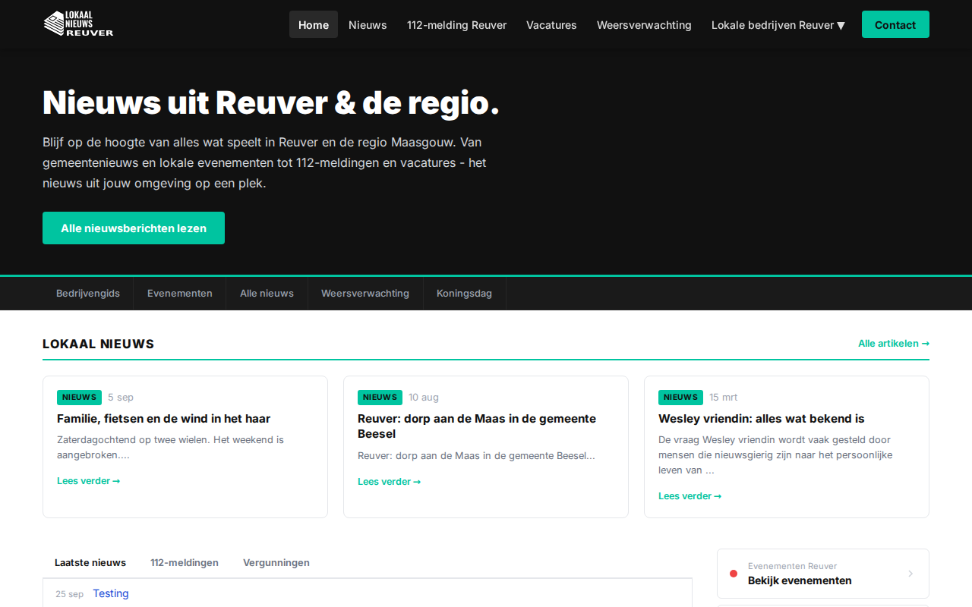Click Lees verder under Wesley vriendin article
The height and width of the screenshot is (607, 972).
click(x=690, y=495)
